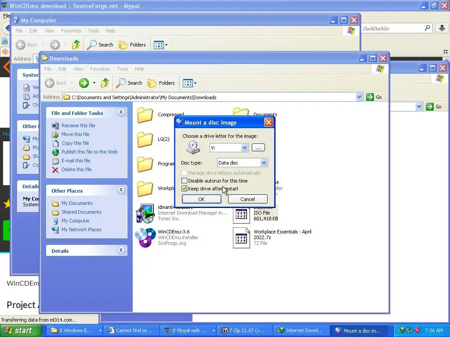Click Cancel in Mount a disc image dialog
This screenshot has height=337, width=450.
point(247,199)
